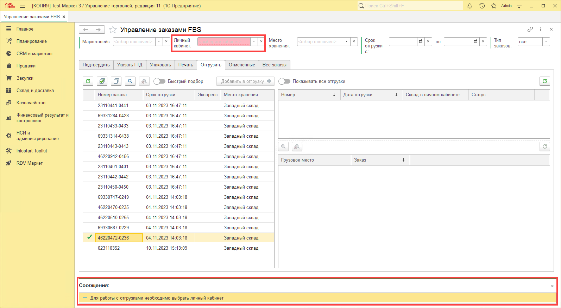This screenshot has width=561, height=308.
Task: Expand the Тип заказов dropdown
Action: [546, 41]
